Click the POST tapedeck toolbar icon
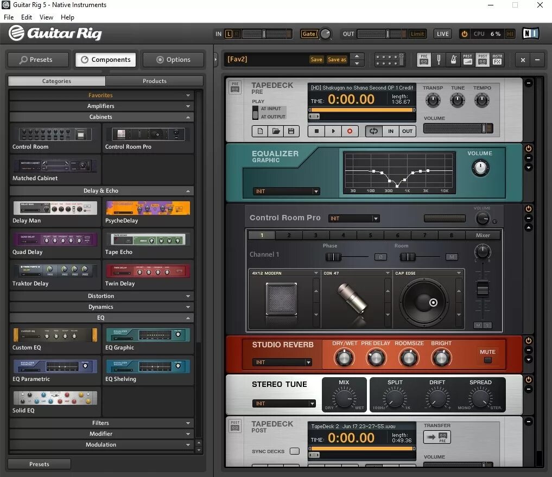The height and width of the screenshot is (477, 552). 482,60
